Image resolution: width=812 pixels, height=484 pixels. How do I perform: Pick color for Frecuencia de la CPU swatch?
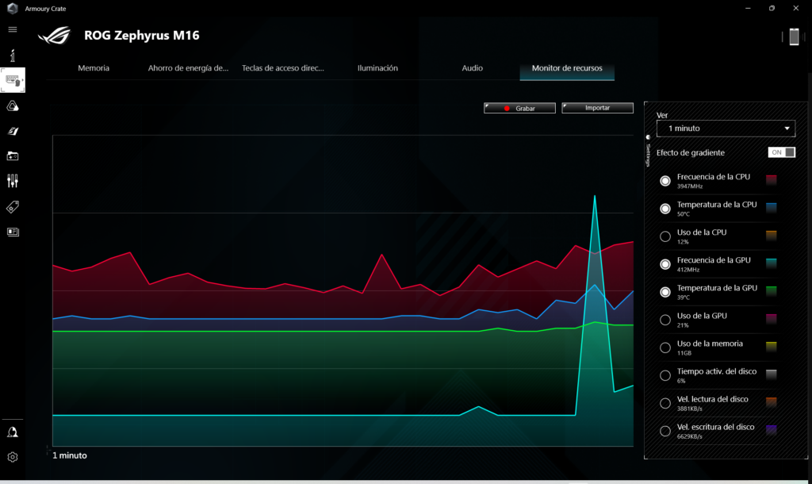[x=771, y=180]
